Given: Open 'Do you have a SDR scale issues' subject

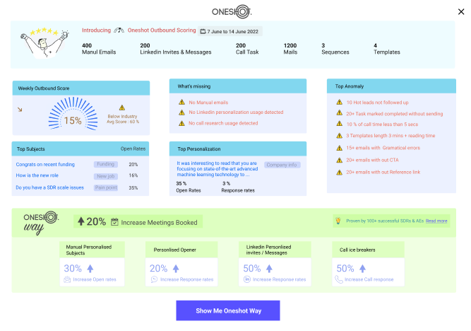Looking at the screenshot, I should point(50,187).
